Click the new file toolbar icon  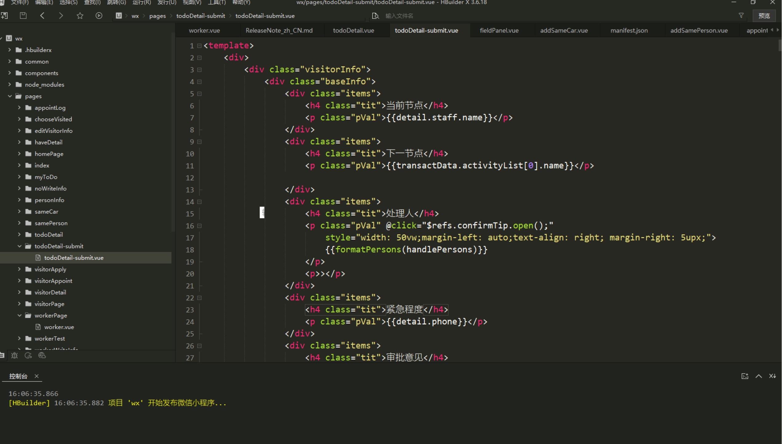coord(4,15)
